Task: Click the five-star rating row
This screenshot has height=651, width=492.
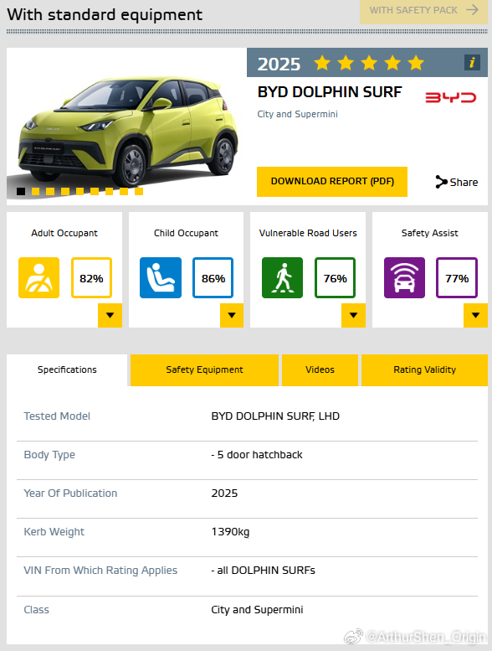Action: pos(369,63)
